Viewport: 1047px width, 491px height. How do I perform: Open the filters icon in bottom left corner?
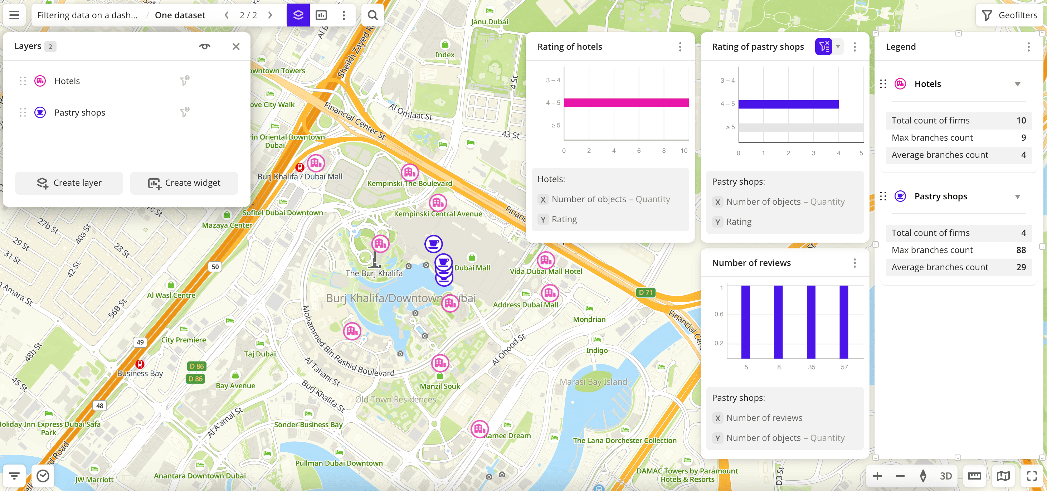pyautogui.click(x=14, y=475)
